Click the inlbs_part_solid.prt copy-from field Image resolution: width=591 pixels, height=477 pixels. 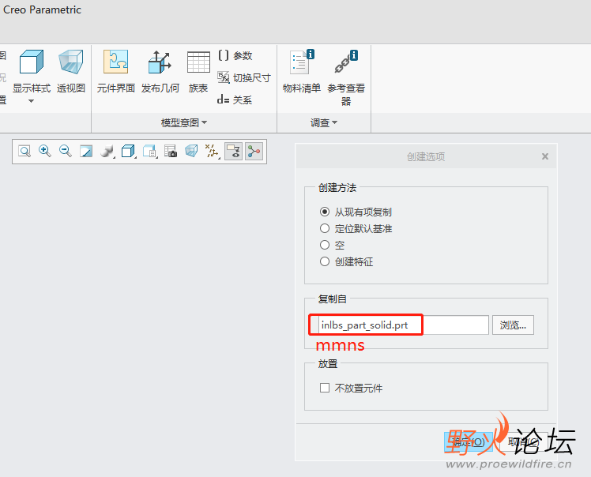(404, 325)
